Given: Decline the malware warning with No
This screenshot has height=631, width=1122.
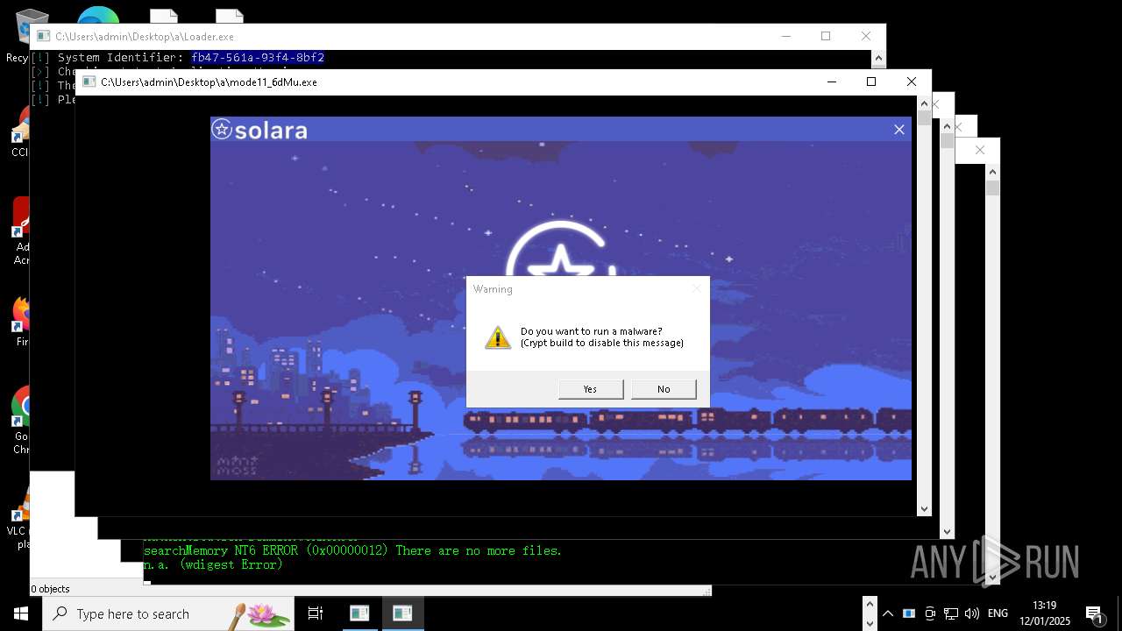Looking at the screenshot, I should (664, 389).
